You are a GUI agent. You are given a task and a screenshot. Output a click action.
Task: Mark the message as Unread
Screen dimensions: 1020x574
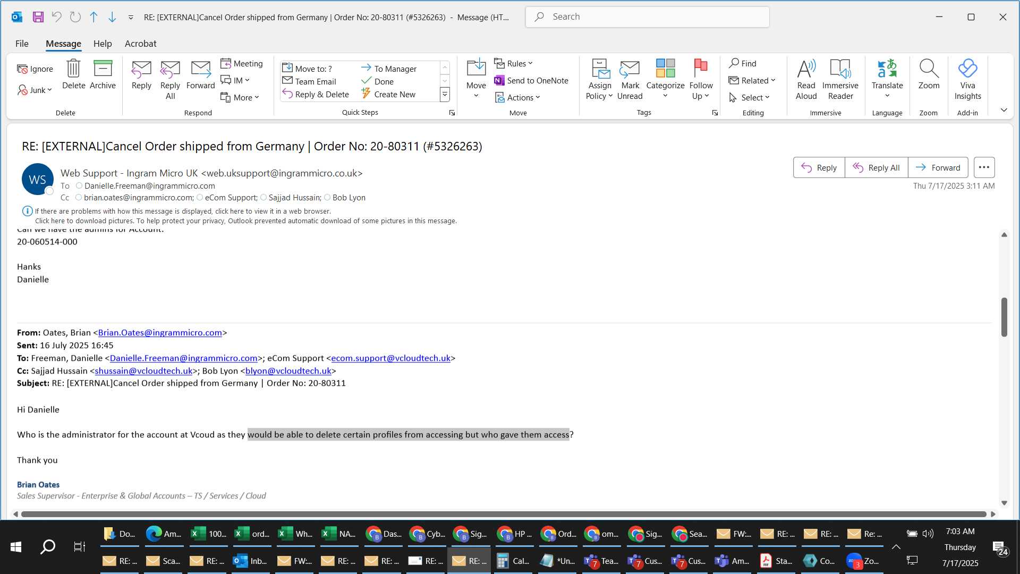630,80
